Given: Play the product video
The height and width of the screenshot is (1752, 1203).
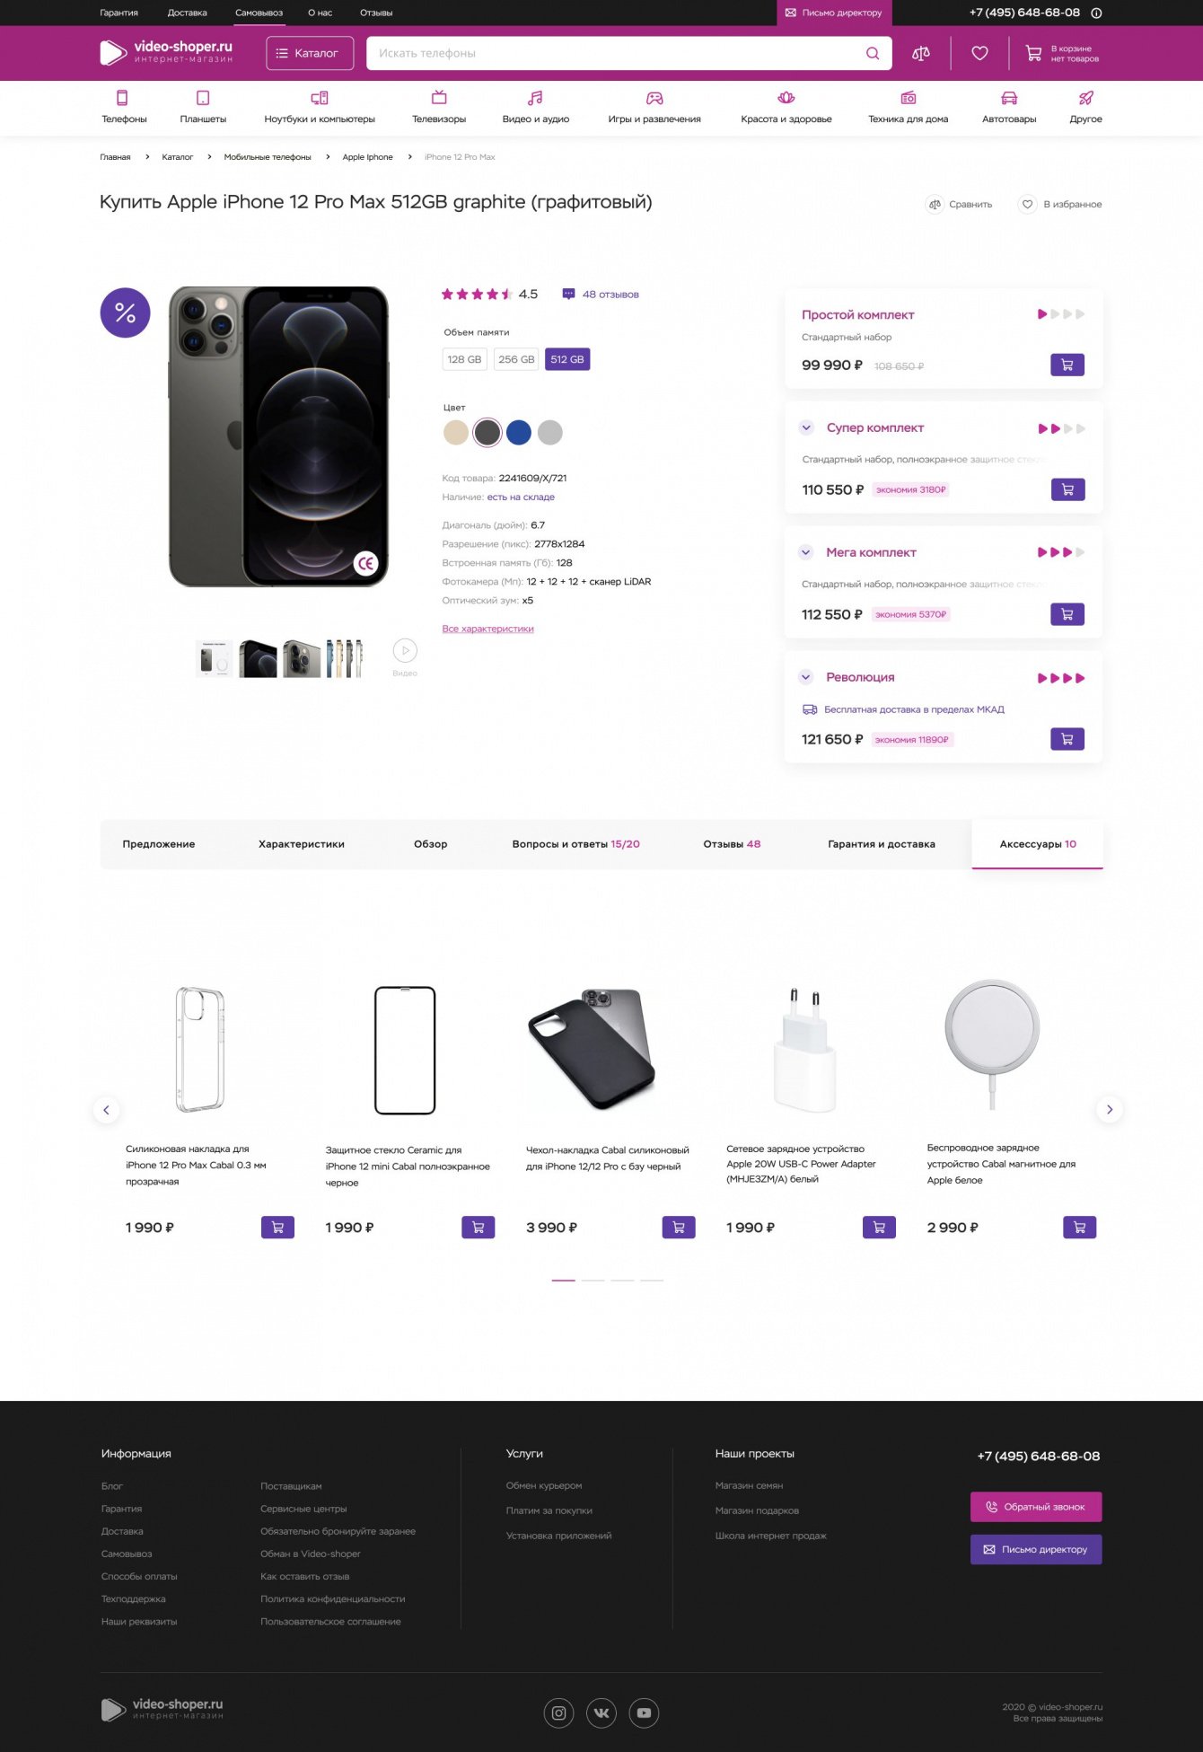Looking at the screenshot, I should [405, 650].
